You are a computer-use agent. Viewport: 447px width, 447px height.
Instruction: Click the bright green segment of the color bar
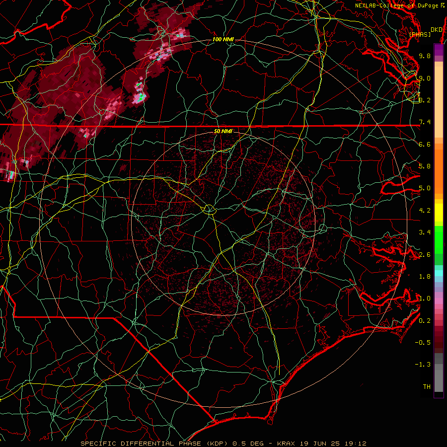[x=439, y=239]
